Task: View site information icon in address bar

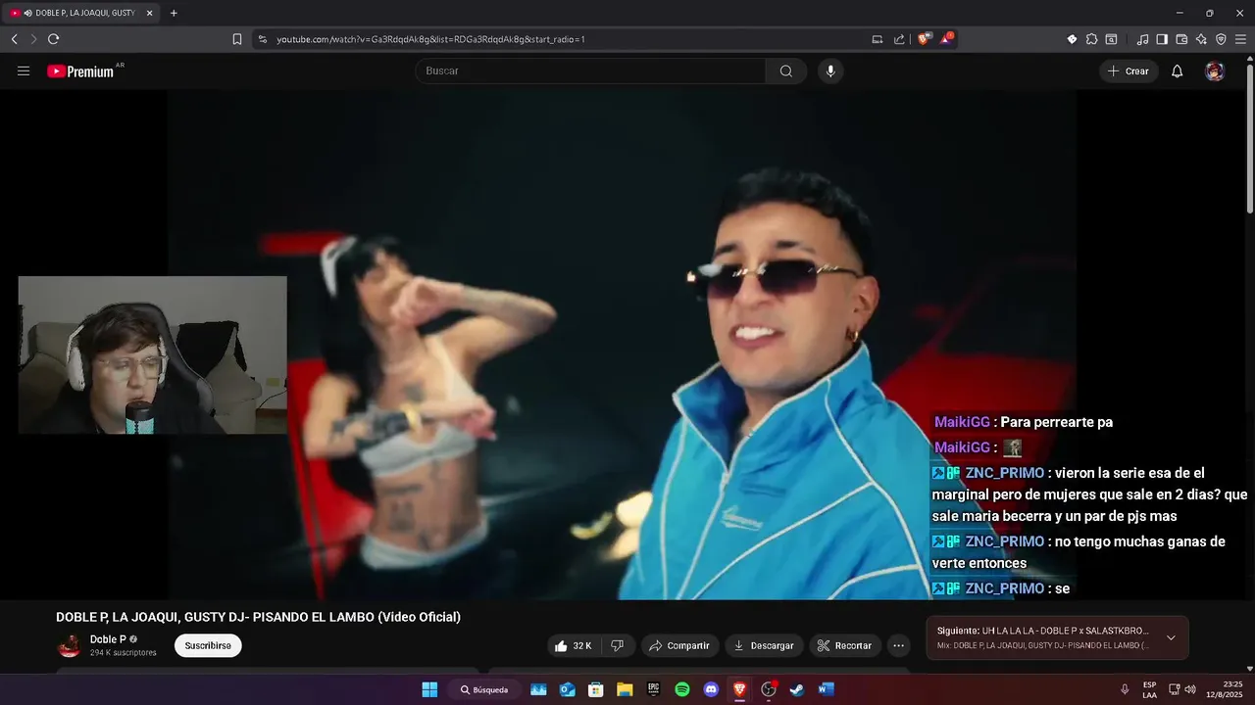Action: click(x=262, y=39)
